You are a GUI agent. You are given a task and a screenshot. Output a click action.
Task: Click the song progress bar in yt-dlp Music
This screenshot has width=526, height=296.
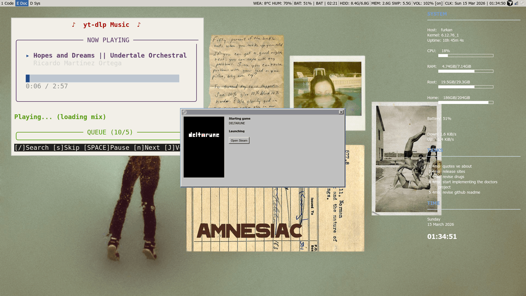pos(103,78)
